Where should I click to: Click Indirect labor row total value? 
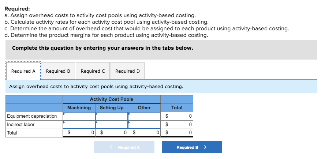coord(177,125)
